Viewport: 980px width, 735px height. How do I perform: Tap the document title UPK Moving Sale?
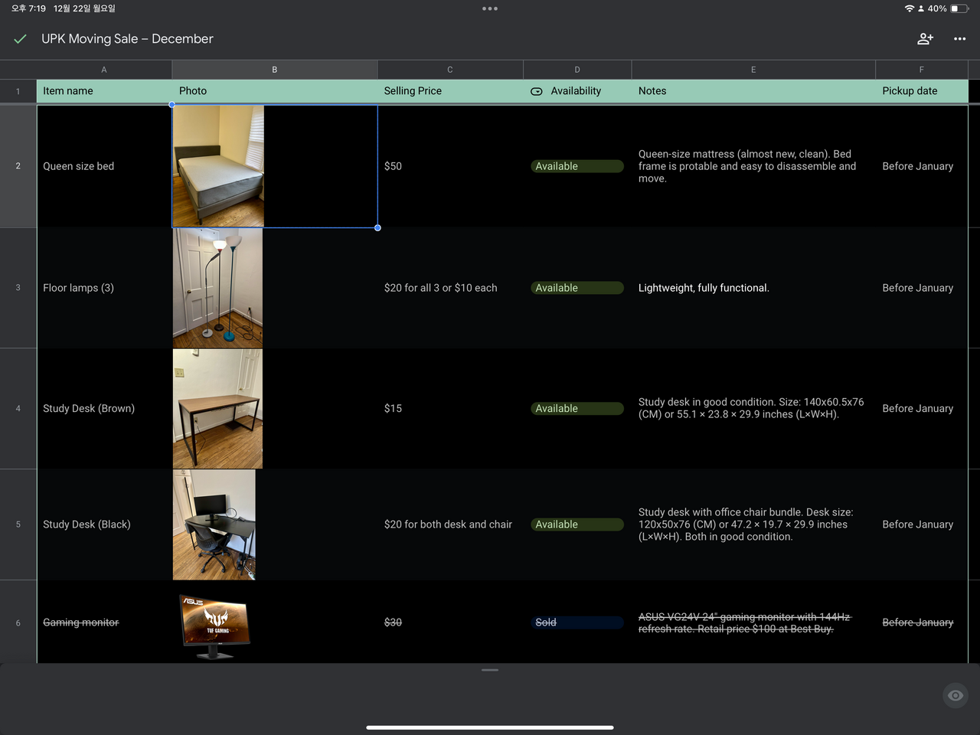127,39
